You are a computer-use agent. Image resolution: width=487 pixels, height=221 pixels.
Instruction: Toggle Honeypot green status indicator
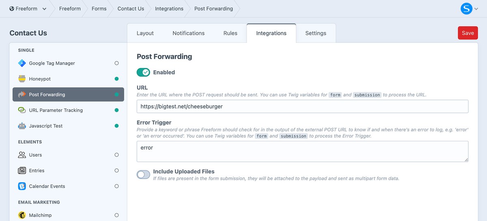click(116, 79)
